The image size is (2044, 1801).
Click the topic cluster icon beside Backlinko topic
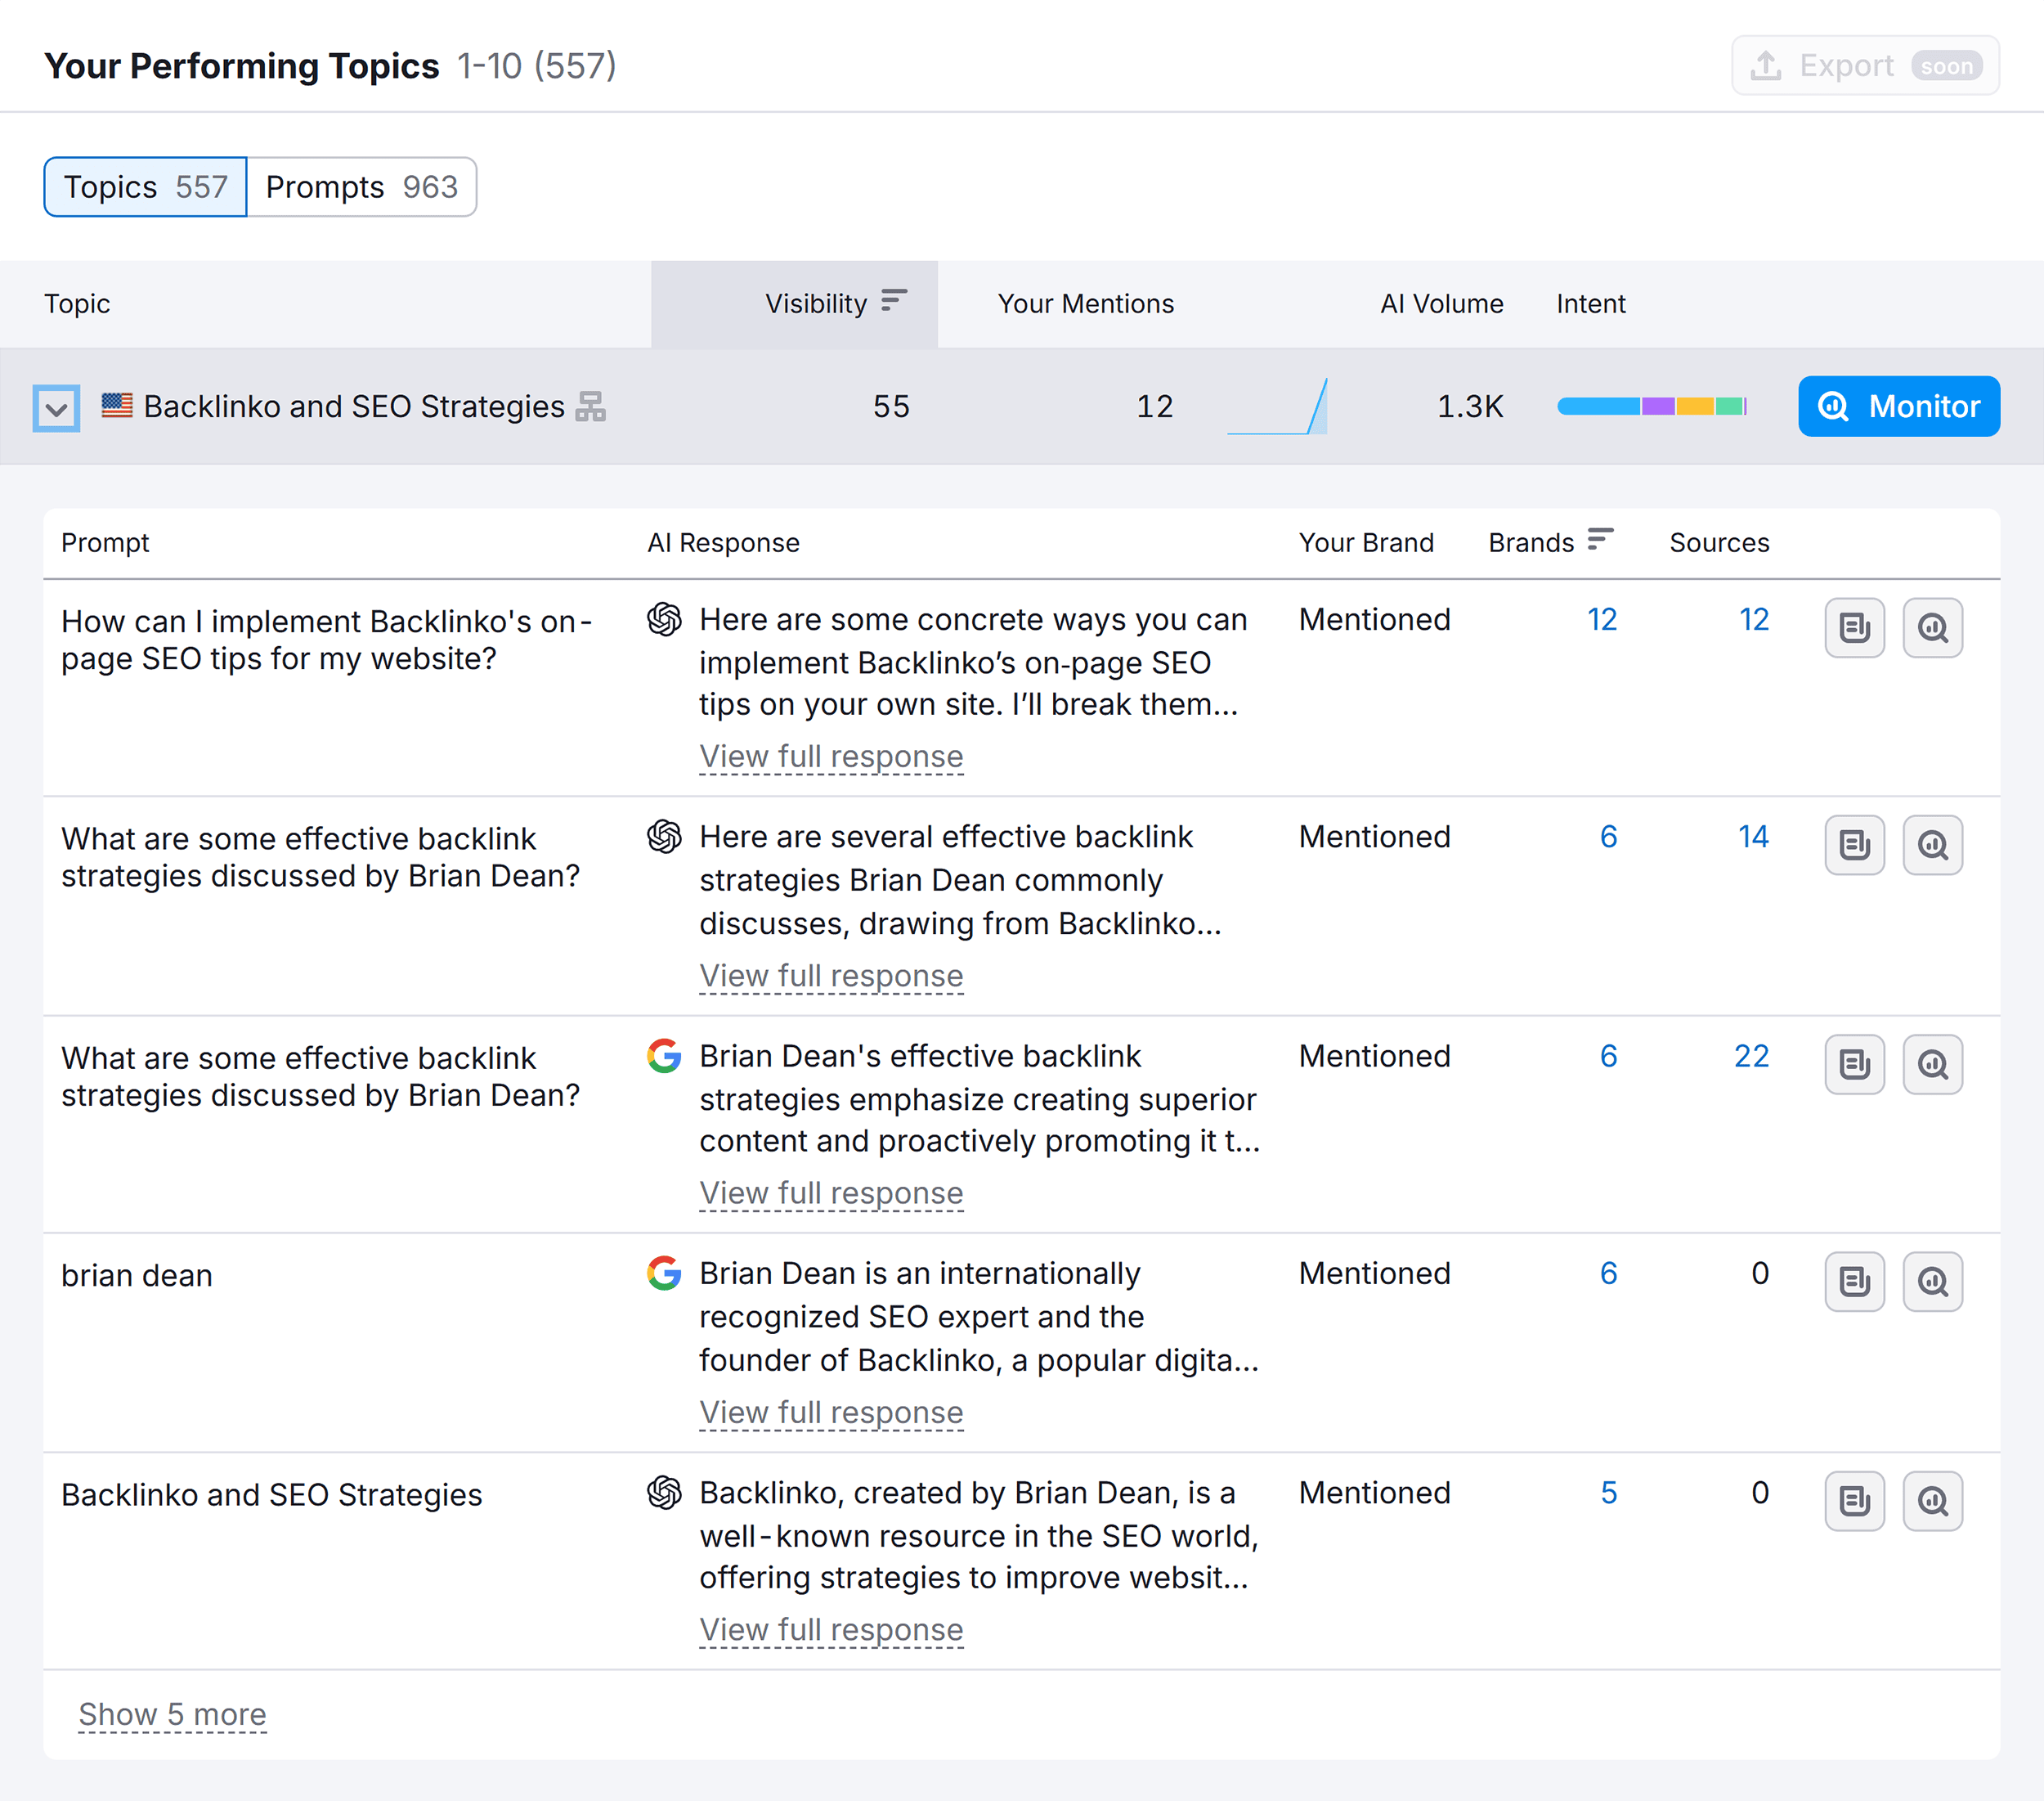pos(592,406)
